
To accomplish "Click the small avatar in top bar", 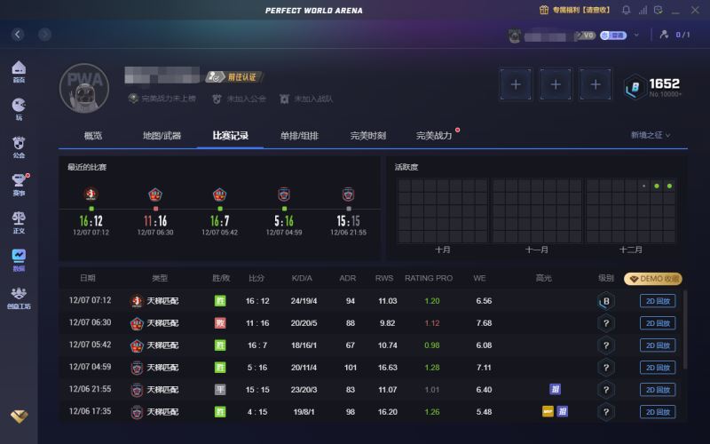I will [x=515, y=36].
